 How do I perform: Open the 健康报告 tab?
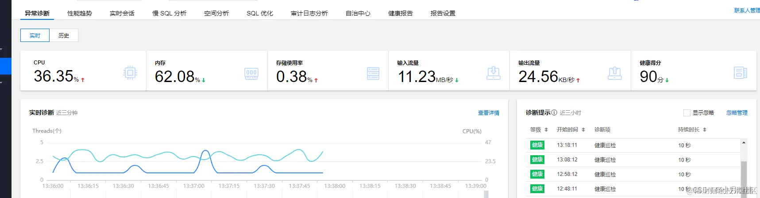click(401, 13)
